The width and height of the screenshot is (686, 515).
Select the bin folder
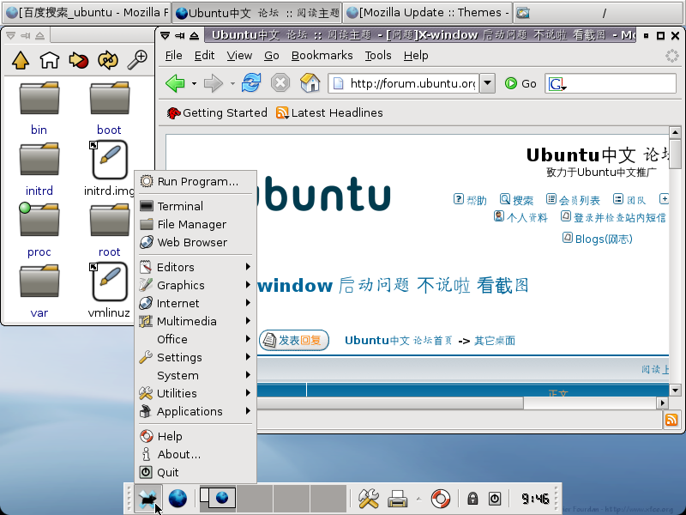(x=39, y=109)
